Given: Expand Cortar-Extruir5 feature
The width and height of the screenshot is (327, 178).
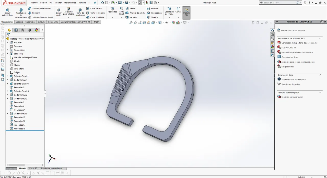Looking at the screenshot, I should click(x=7, y=114).
